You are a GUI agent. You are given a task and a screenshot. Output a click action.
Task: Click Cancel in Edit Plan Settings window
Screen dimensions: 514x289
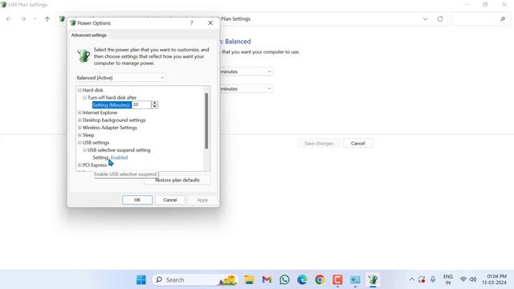click(358, 144)
